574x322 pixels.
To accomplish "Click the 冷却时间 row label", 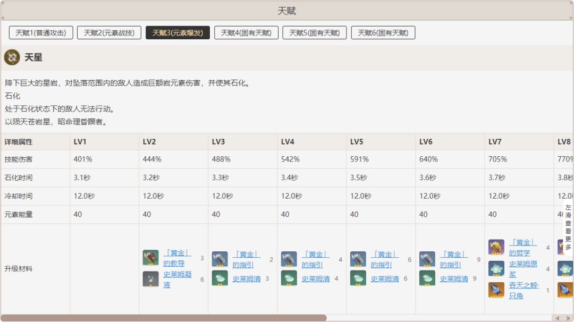I will tap(18, 196).
